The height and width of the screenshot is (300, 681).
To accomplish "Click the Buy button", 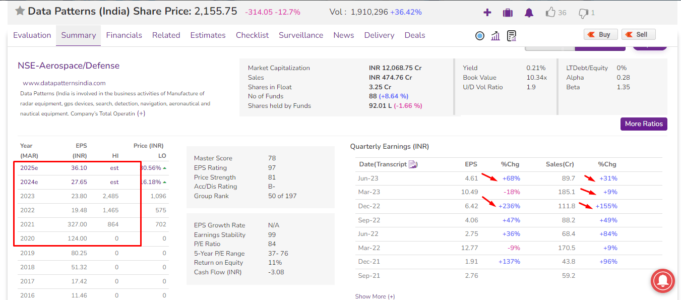I will tap(600, 34).
